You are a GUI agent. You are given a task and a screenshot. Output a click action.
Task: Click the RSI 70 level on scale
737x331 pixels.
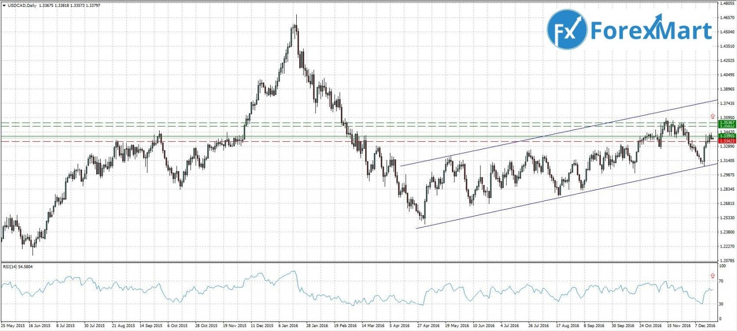722,281
